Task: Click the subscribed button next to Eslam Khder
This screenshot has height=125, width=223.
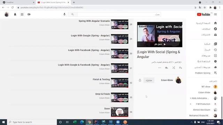Action: pos(149,80)
